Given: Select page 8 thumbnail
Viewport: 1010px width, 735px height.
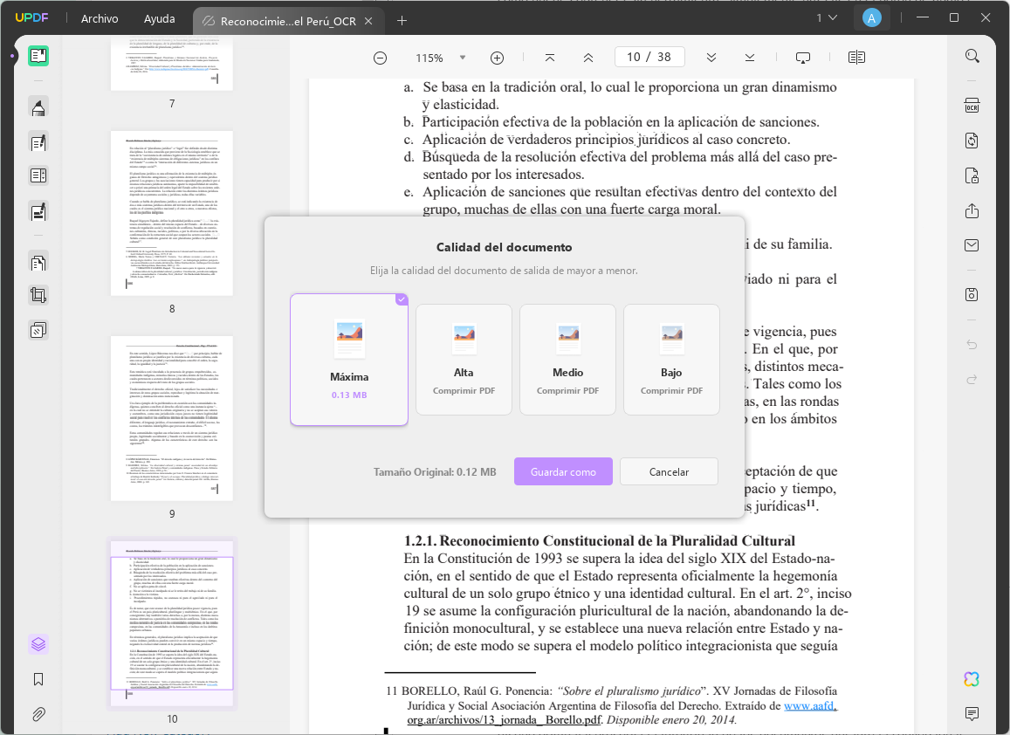Looking at the screenshot, I should point(172,213).
